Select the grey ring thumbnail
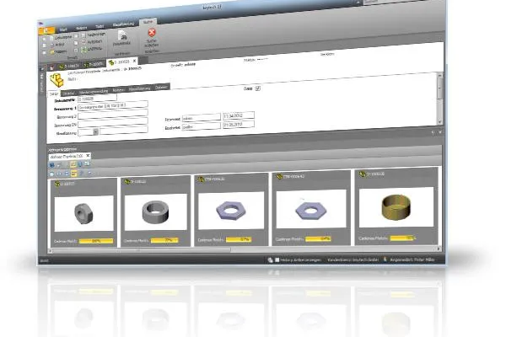This screenshot has height=337, width=506. [x=155, y=211]
